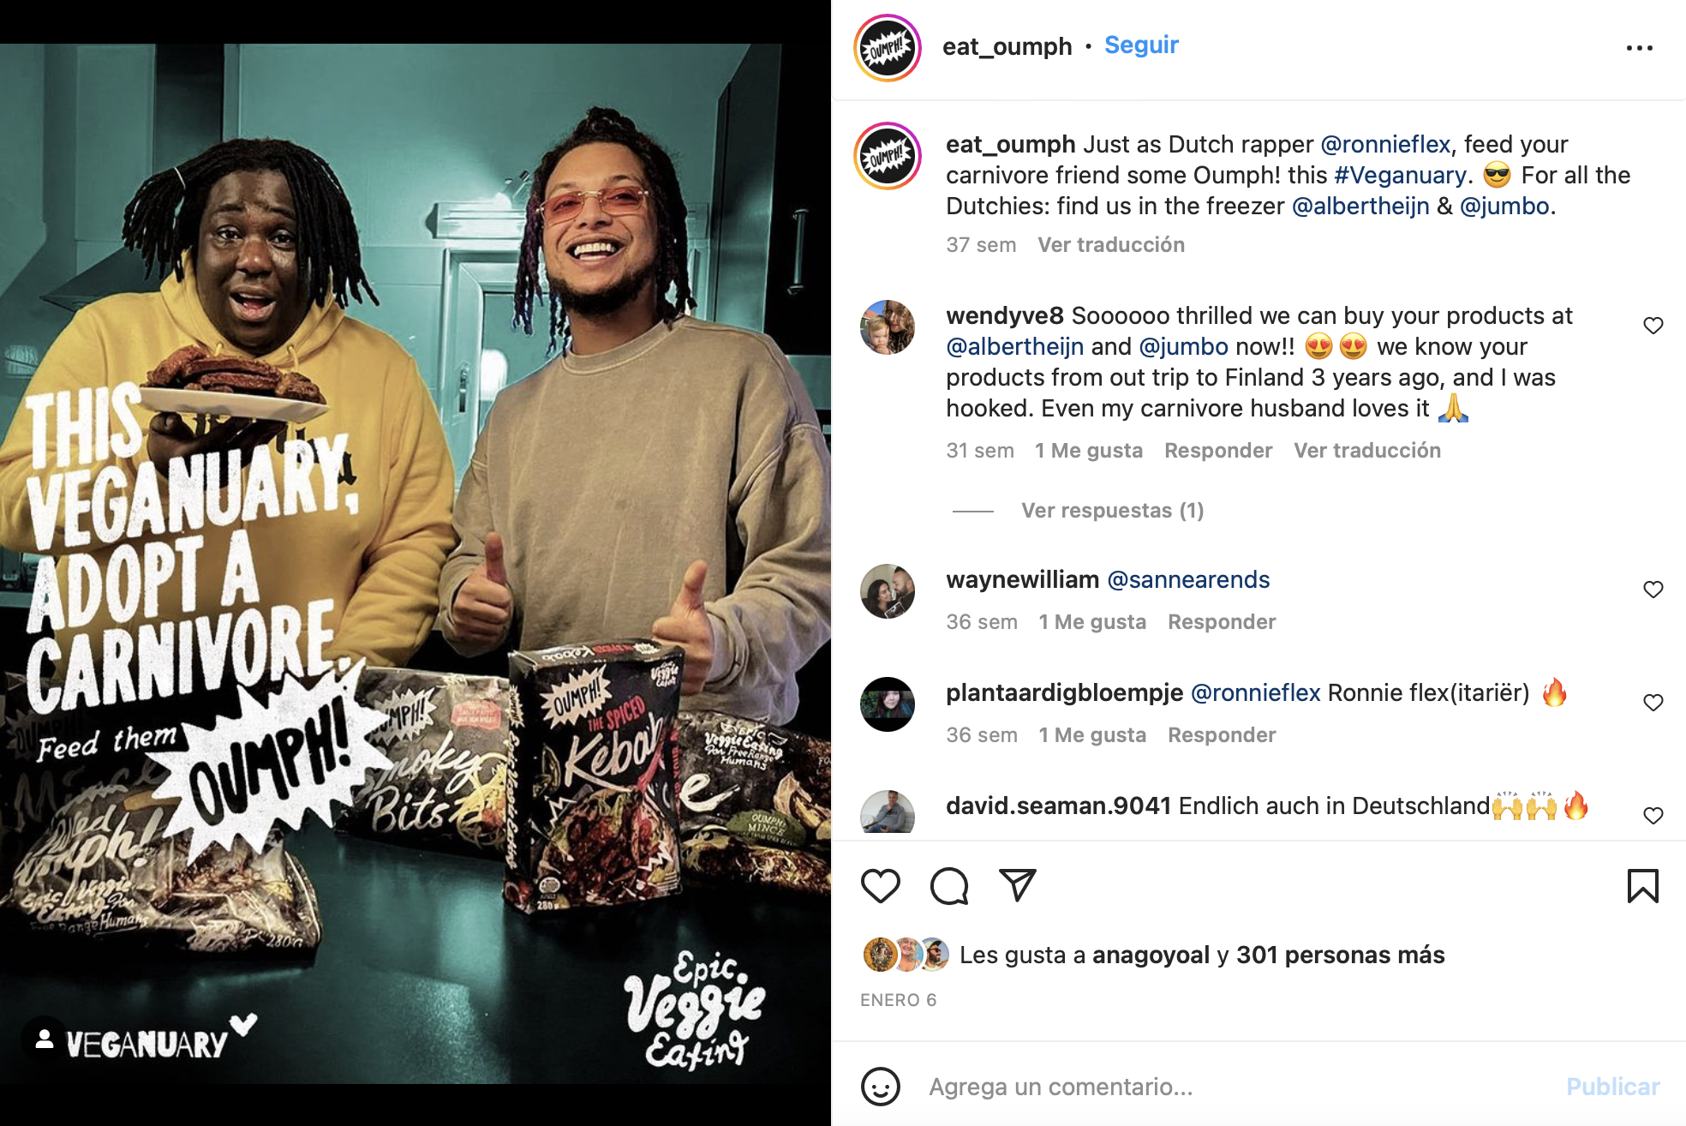Viewport: 1686px width, 1126px height.
Task: Open the comment bubble icon
Action: click(x=949, y=886)
